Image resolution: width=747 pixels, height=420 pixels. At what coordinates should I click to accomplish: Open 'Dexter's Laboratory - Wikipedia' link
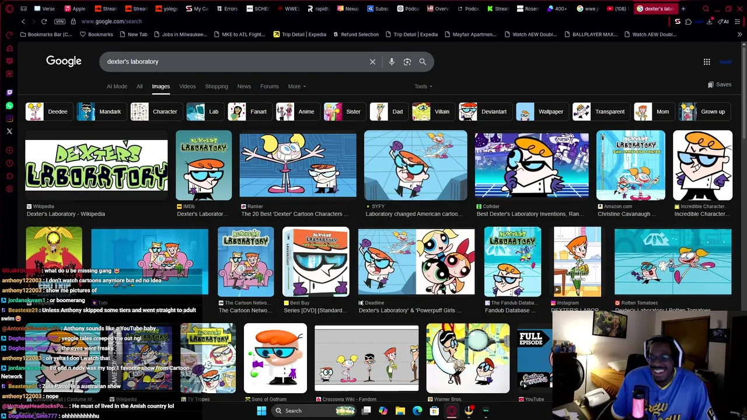pos(66,214)
